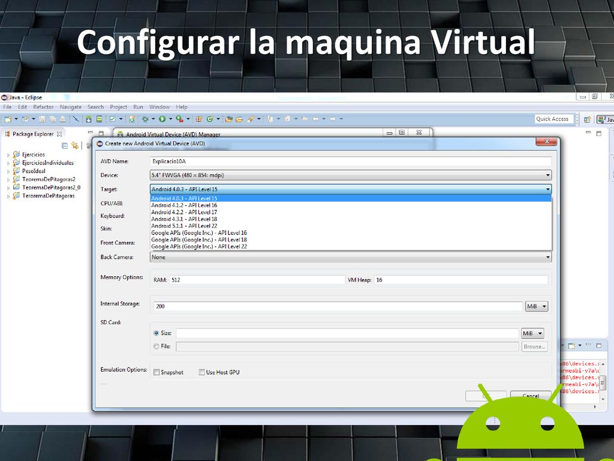614x461 pixels.
Task: Switch to the Java perspective button
Action: tap(606, 119)
